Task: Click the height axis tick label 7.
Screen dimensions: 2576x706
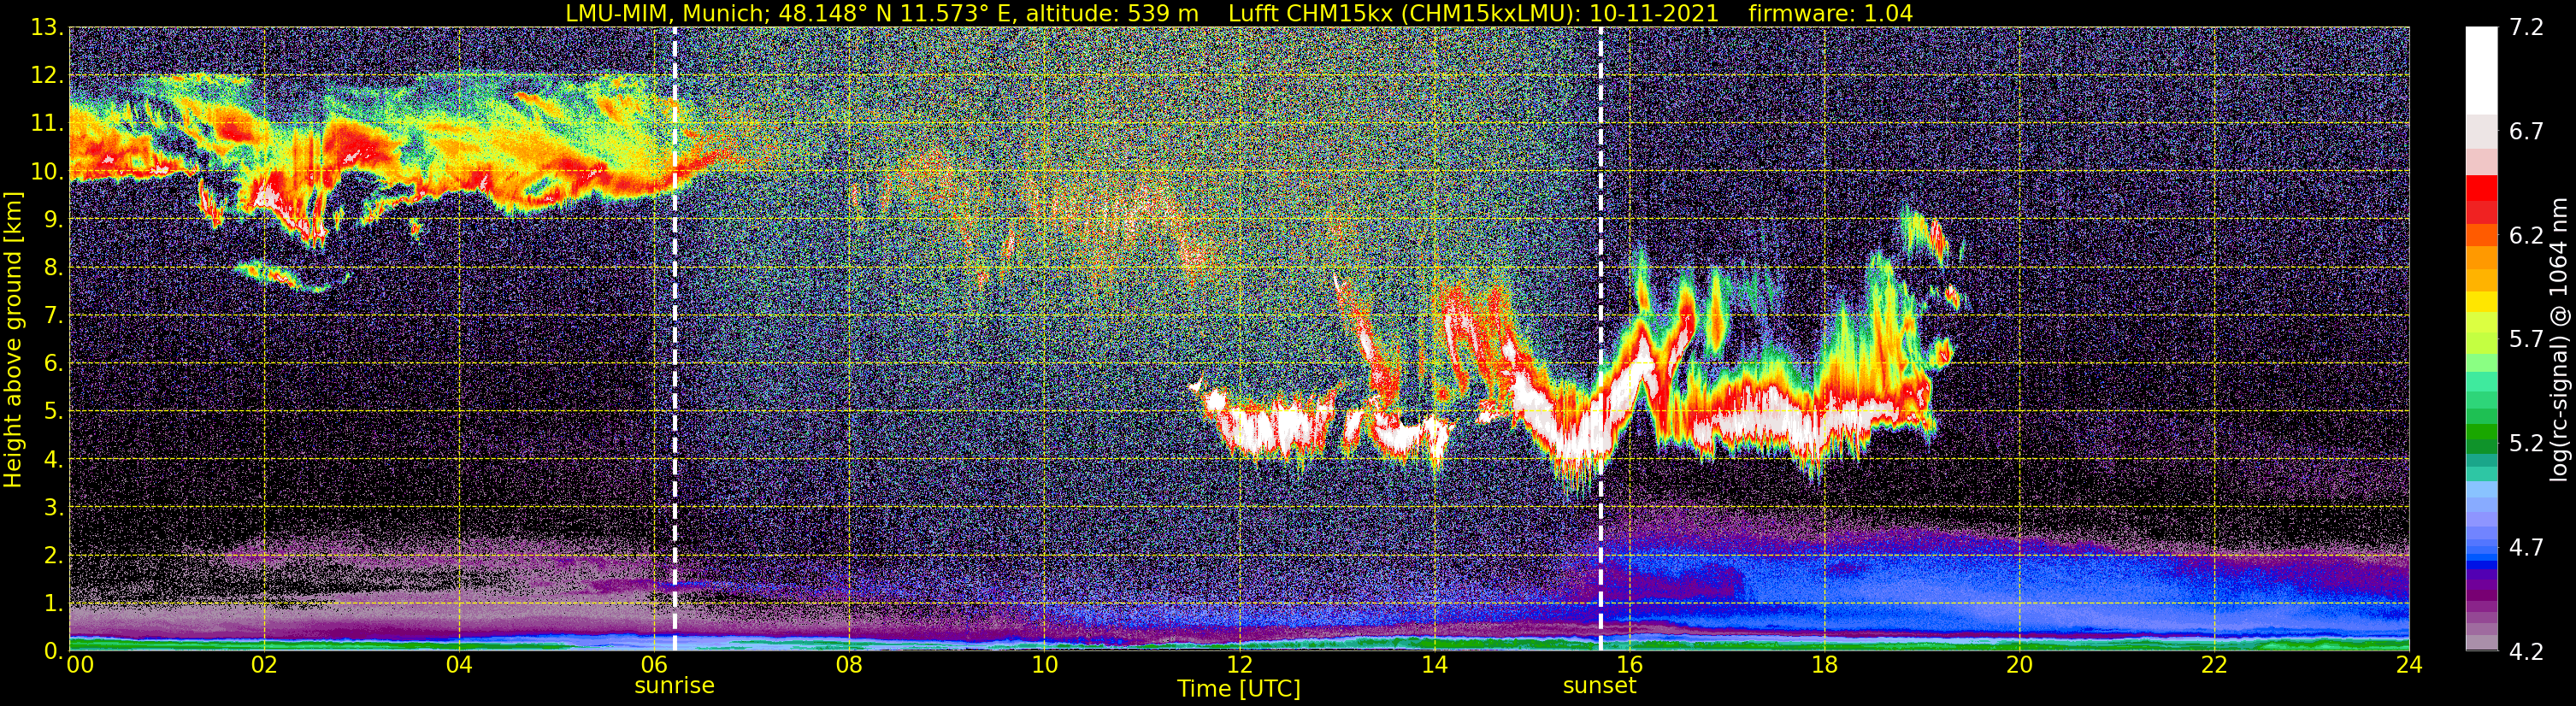Action: pyautogui.click(x=54, y=316)
